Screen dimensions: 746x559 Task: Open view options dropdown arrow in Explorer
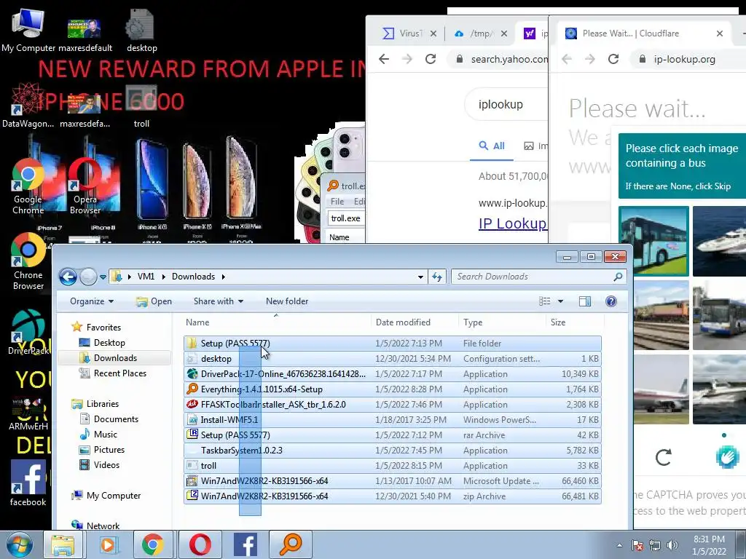click(x=560, y=301)
